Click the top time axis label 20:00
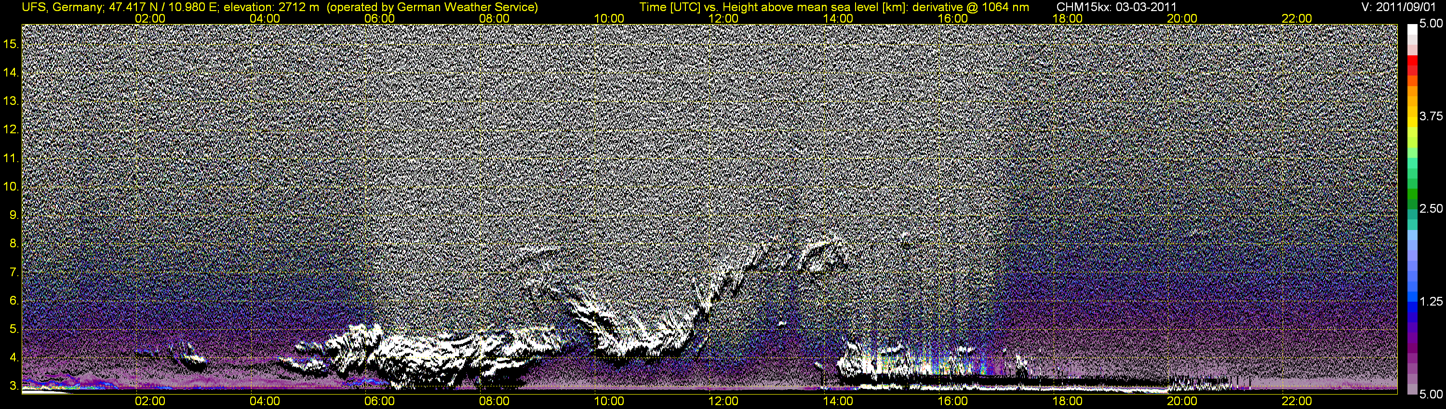This screenshot has height=409, width=1446. tap(1182, 18)
